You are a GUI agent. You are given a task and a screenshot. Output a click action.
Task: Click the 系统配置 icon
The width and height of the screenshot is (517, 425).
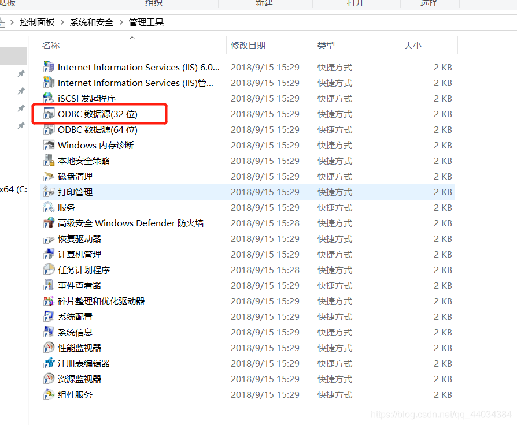pos(49,316)
